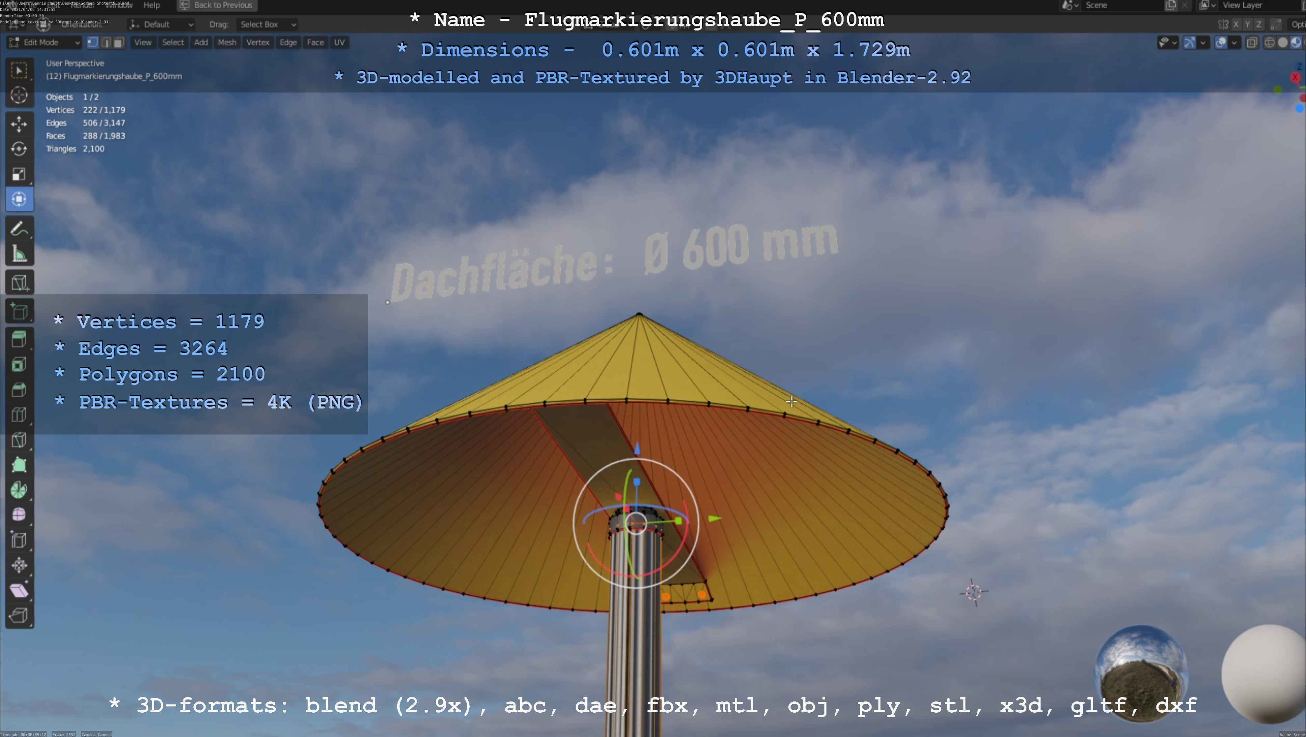
Task: Pick the Rip Region tool
Action: point(19,616)
